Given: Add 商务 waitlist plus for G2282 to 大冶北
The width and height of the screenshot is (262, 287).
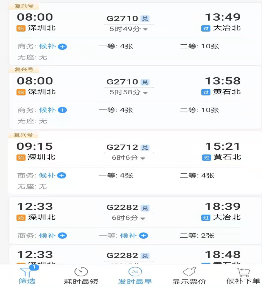Looking at the screenshot, I should click(x=62, y=236).
